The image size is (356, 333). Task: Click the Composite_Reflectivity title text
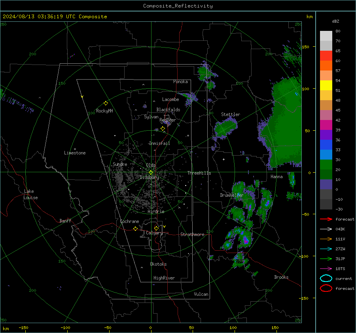click(x=178, y=6)
